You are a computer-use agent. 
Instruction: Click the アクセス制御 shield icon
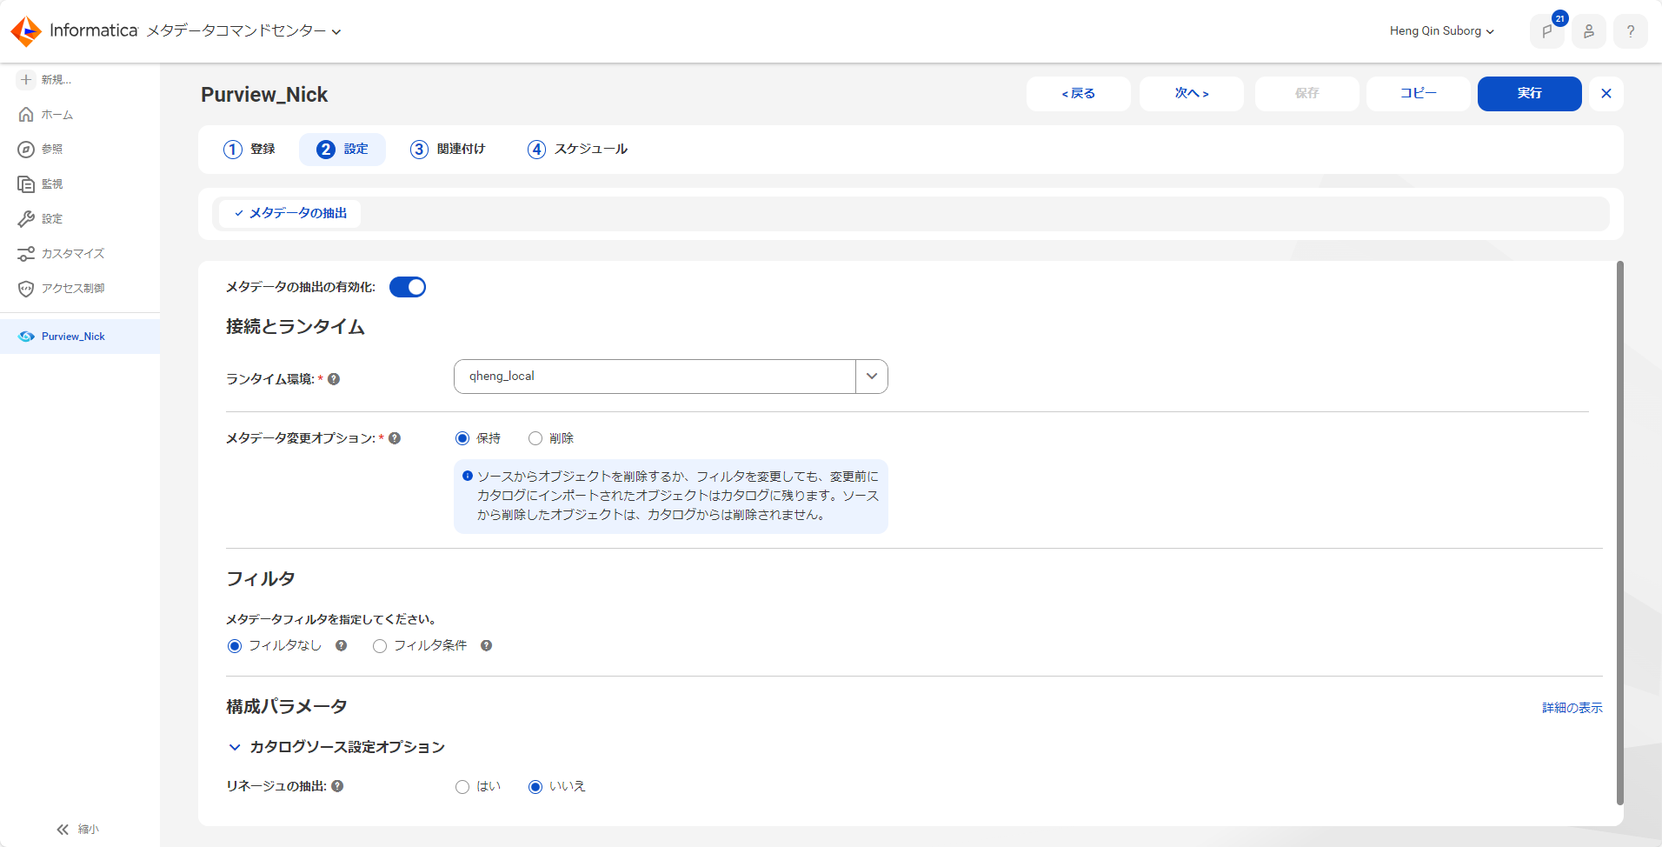(26, 288)
